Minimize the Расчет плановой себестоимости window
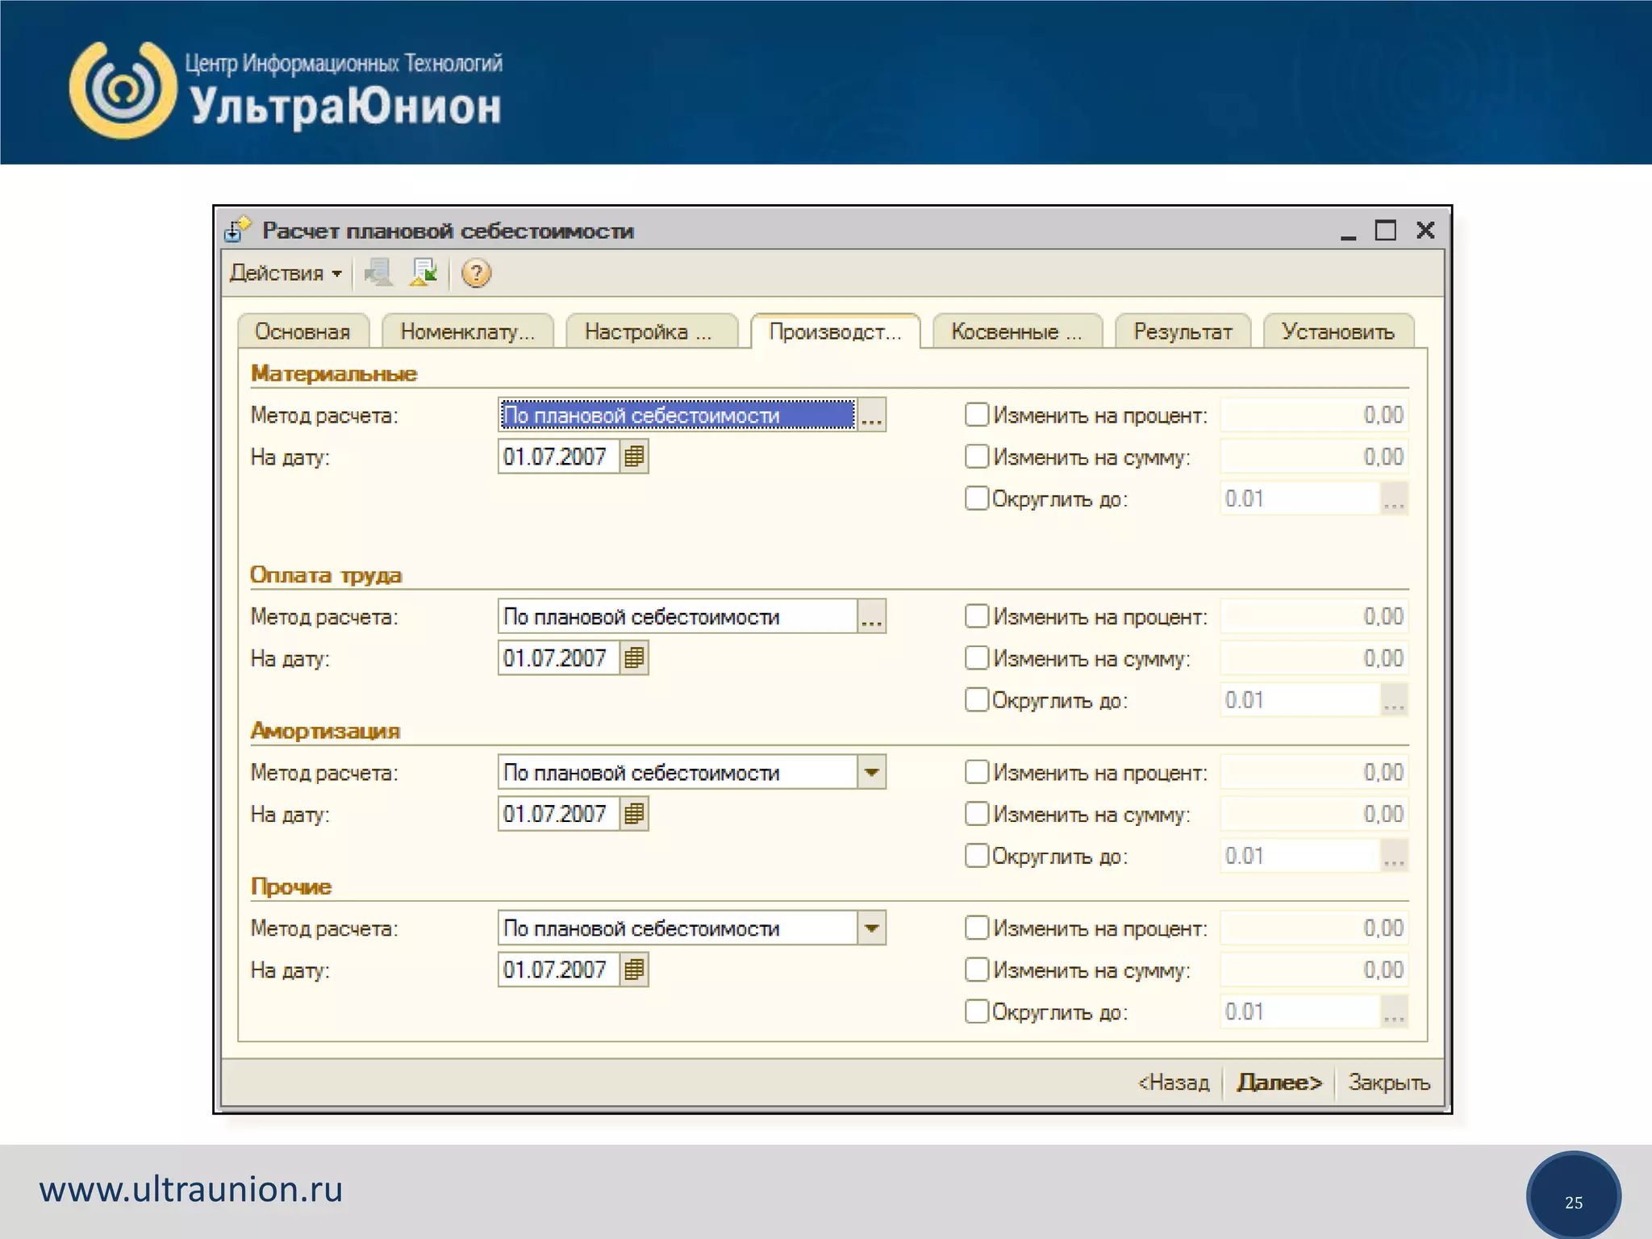1652x1239 pixels. (x=1348, y=232)
